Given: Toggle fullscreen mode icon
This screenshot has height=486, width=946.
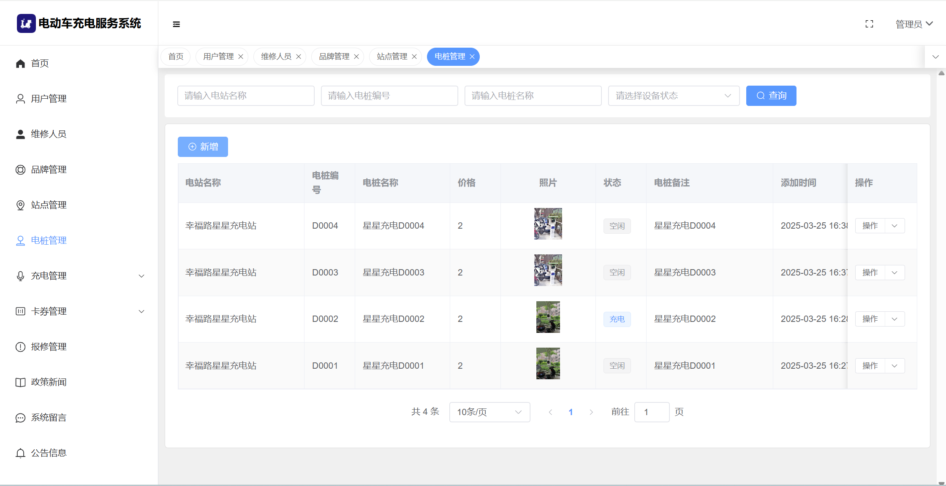Looking at the screenshot, I should pos(869,24).
